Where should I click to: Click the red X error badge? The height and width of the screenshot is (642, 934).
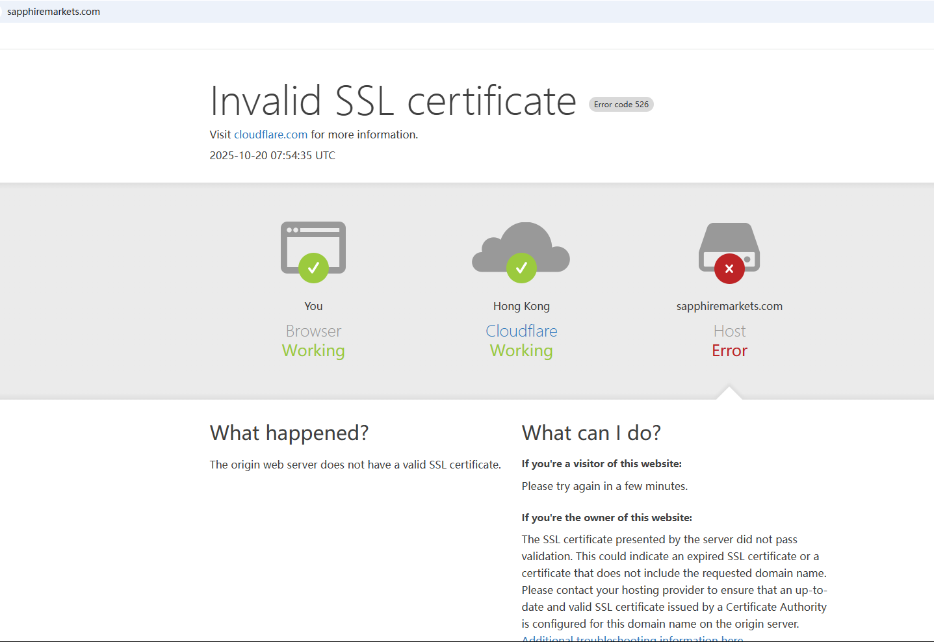point(729,268)
